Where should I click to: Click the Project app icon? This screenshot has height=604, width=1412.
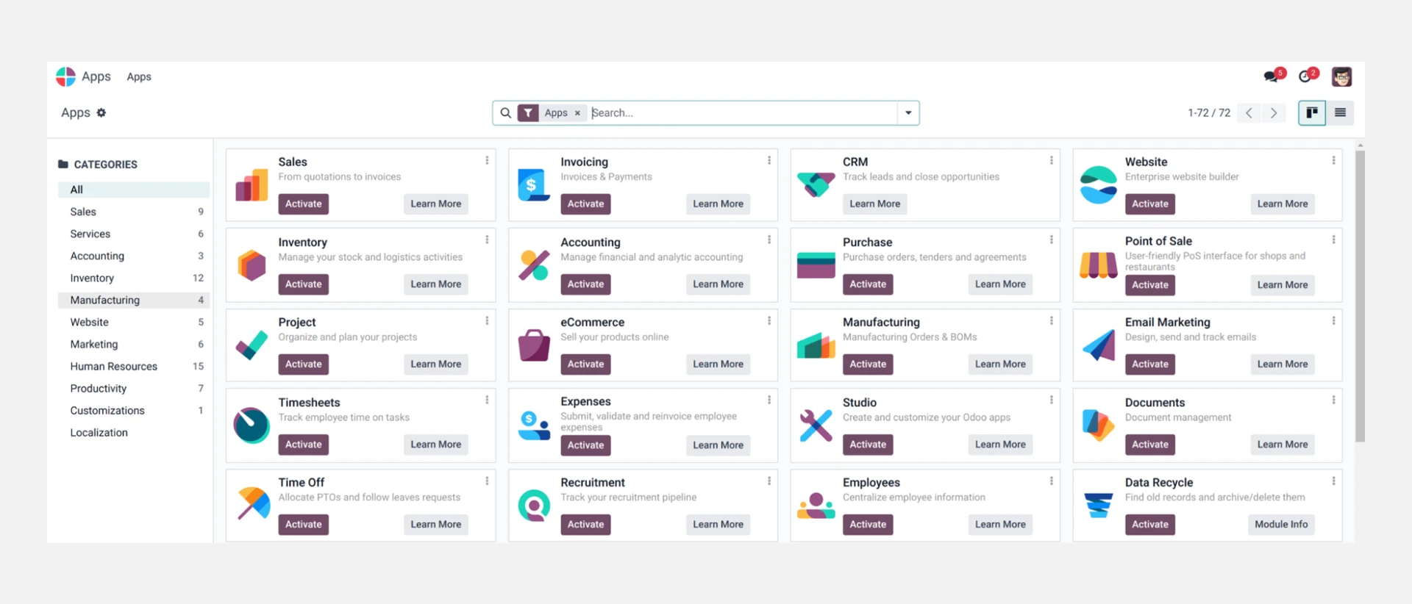click(x=252, y=345)
